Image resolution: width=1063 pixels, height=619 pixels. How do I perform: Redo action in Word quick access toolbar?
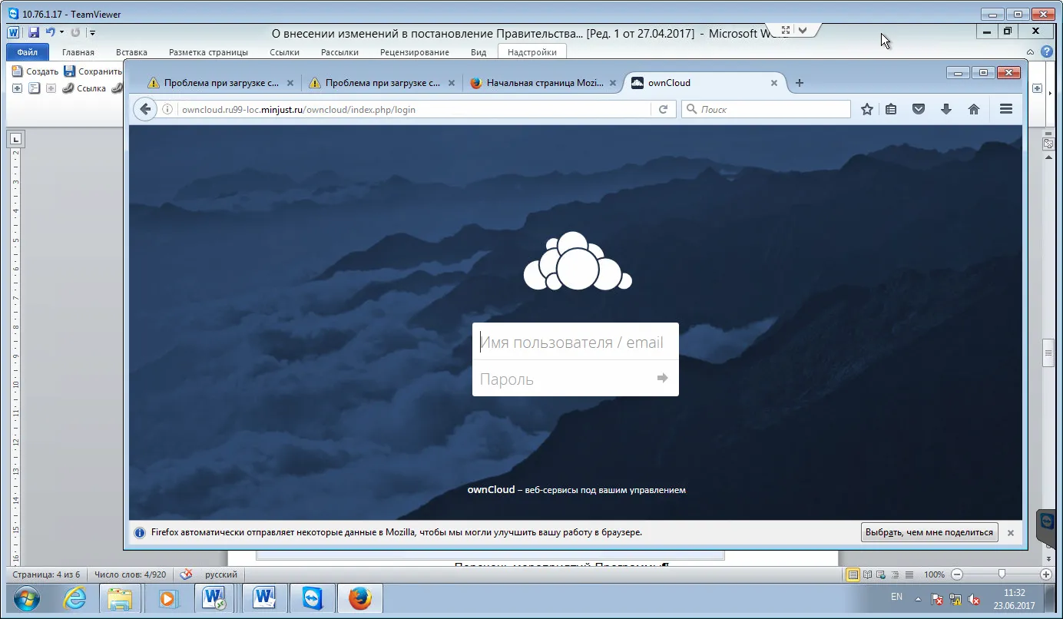coord(75,32)
